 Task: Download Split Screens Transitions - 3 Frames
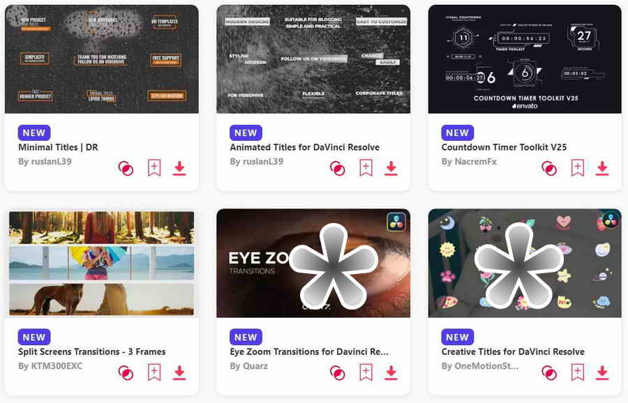tap(179, 372)
